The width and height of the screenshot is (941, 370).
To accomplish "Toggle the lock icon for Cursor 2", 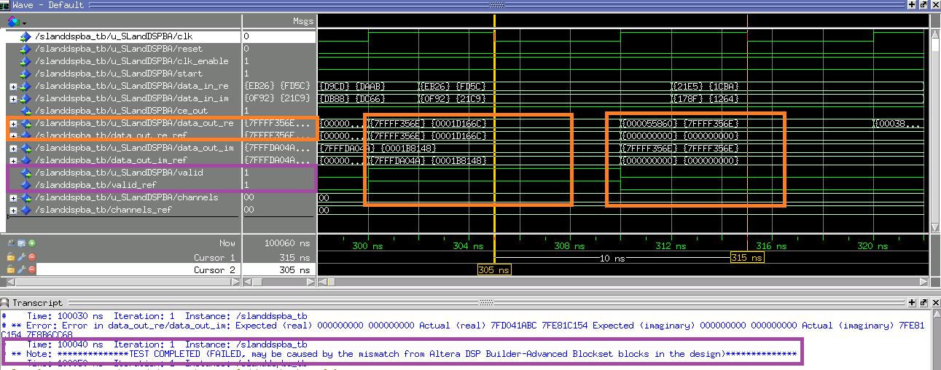I will coord(10,269).
